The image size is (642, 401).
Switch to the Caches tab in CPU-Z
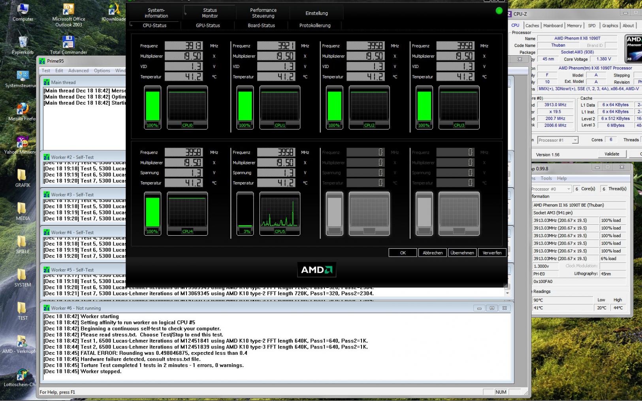(532, 26)
